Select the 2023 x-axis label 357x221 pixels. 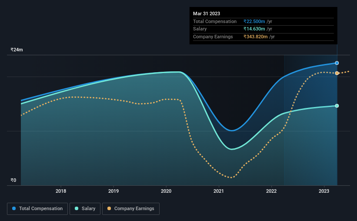pos(324,191)
